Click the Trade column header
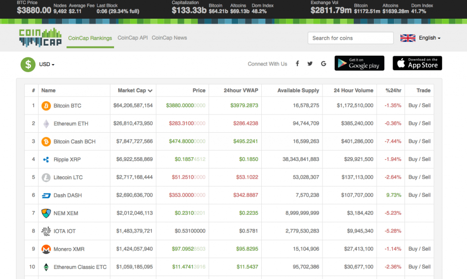Screen dimensions: 467x279 point(424,91)
